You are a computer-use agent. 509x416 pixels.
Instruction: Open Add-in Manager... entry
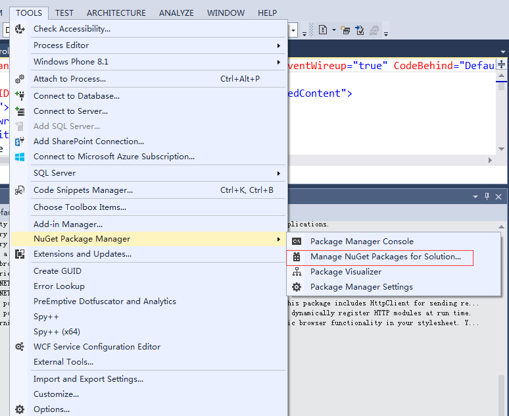[x=68, y=224]
